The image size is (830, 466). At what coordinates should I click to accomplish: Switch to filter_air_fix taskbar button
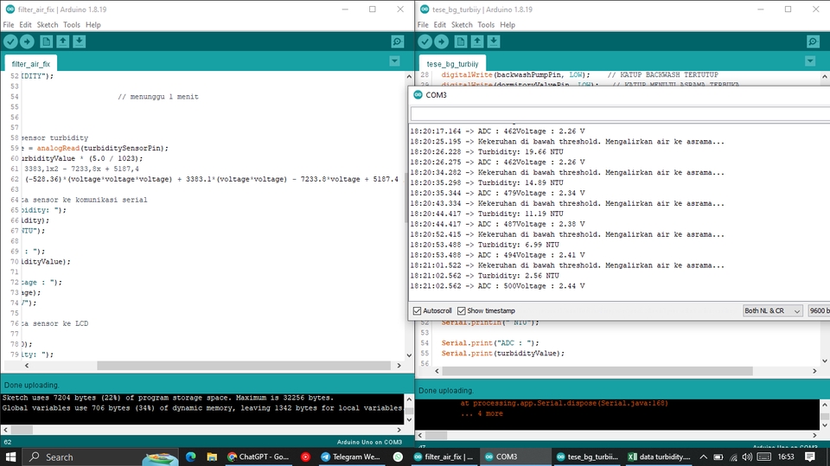click(444, 456)
